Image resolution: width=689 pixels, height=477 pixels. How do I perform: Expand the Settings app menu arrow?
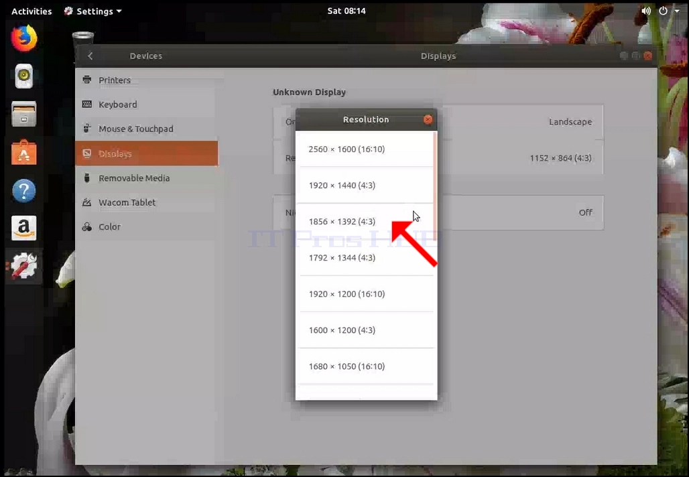(x=119, y=11)
